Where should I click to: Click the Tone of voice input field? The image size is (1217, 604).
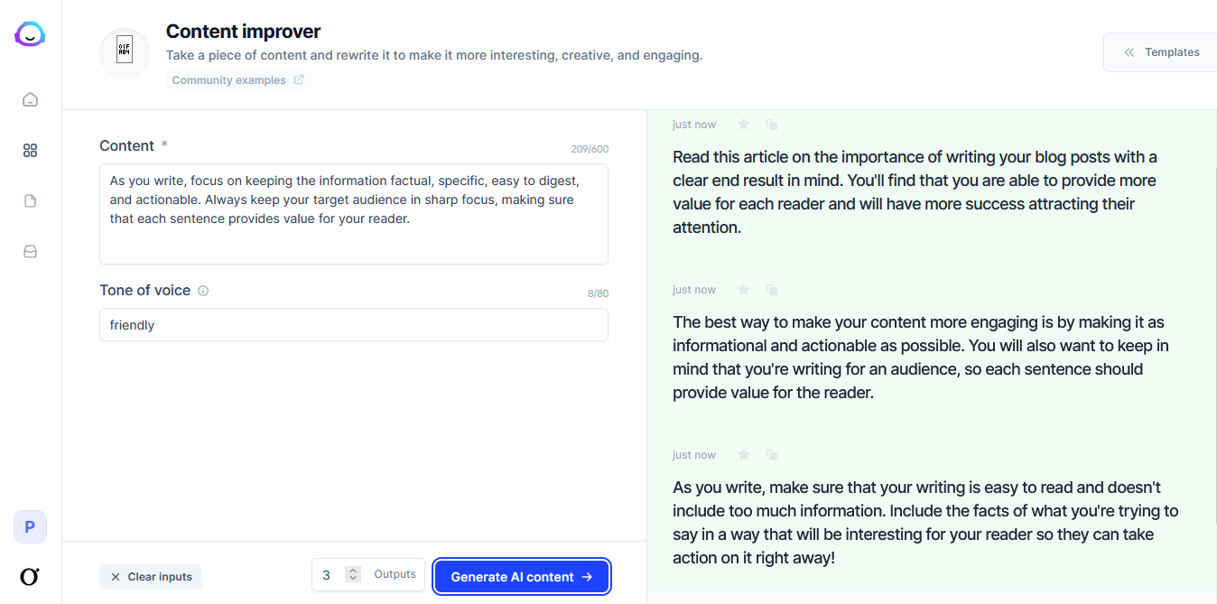[354, 325]
